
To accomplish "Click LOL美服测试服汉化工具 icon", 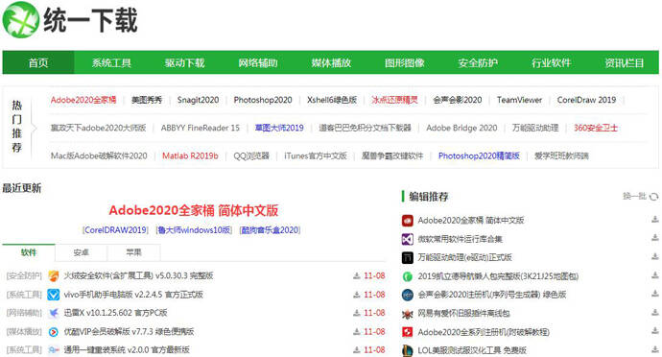I will tap(408, 350).
